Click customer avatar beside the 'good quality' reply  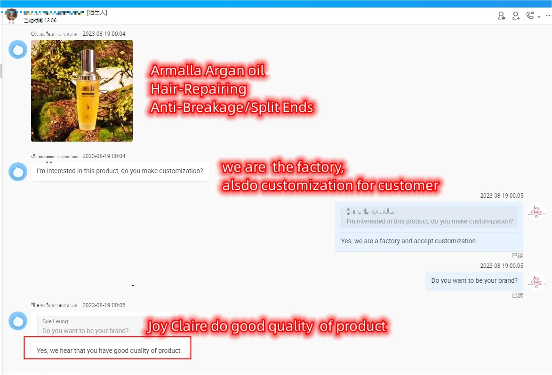click(x=18, y=321)
